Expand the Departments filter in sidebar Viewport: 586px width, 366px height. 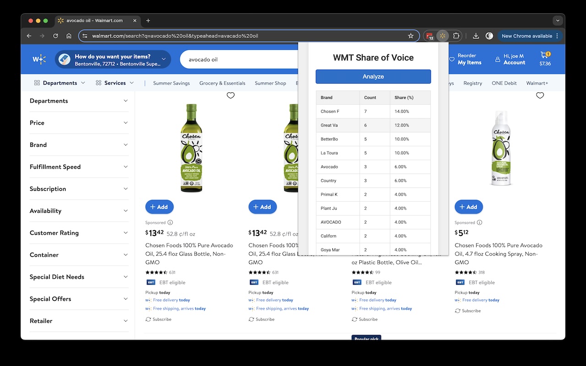click(x=79, y=101)
